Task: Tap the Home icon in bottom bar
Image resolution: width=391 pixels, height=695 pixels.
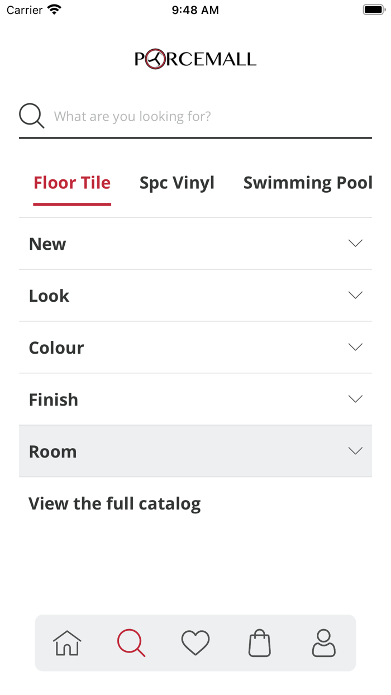Action: pyautogui.click(x=67, y=642)
